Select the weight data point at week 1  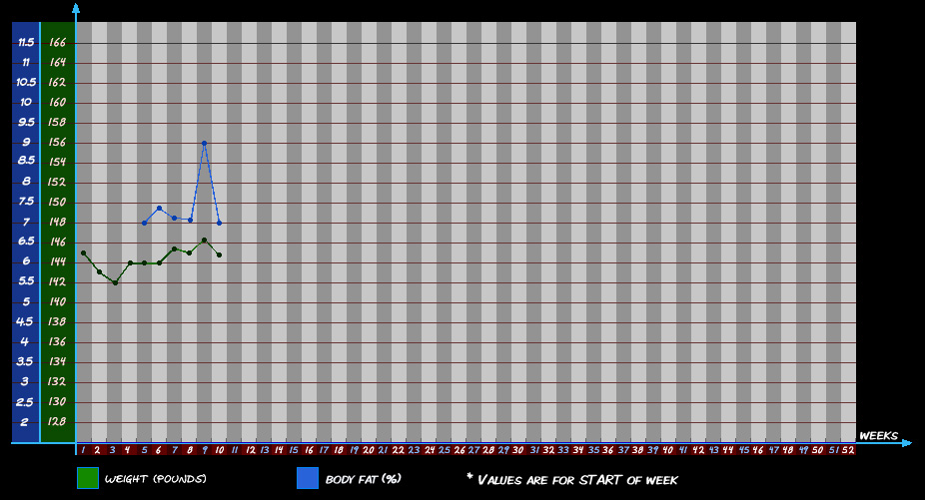point(84,252)
